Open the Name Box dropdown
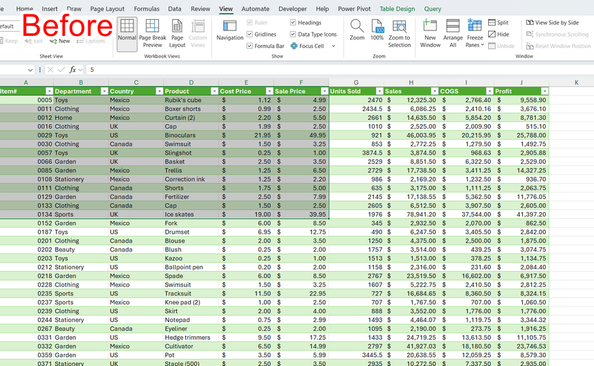594x366 pixels. coord(30,70)
